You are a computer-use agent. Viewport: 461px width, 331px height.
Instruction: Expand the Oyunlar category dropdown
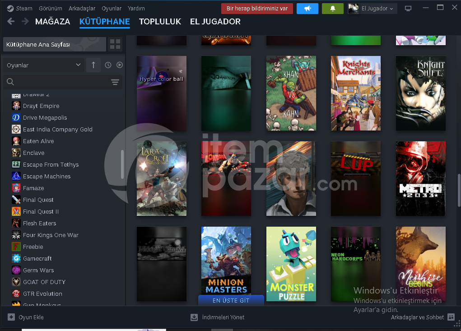(44, 65)
